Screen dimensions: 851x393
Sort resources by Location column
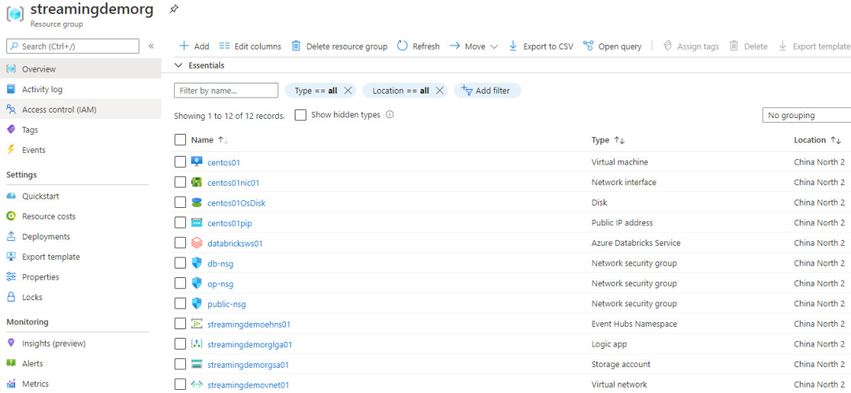pos(817,140)
